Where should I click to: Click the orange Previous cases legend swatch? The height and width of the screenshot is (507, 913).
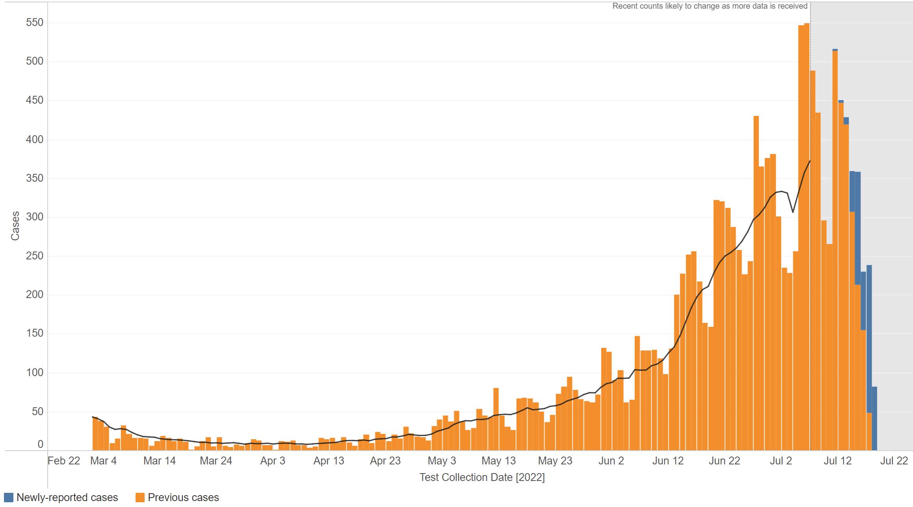[140, 498]
